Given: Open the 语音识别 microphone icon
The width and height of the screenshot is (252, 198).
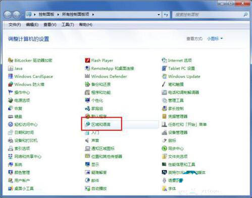Looking at the screenshot, I should coord(164,180).
